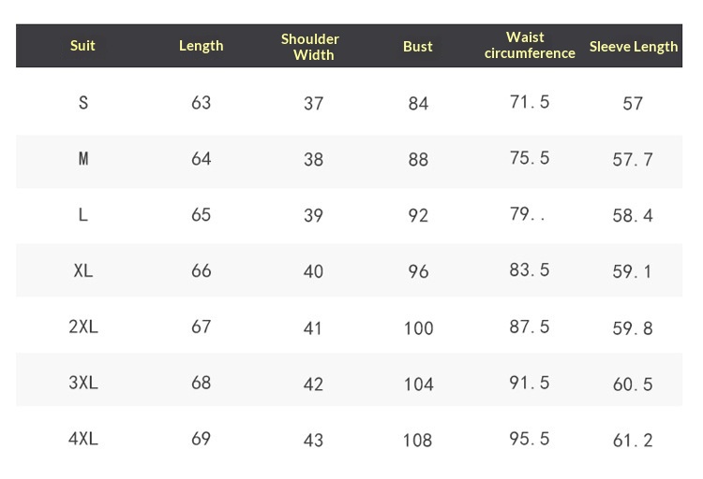Select the 3XL size row label
Viewport: 703px width, 479px height.
pos(83,384)
